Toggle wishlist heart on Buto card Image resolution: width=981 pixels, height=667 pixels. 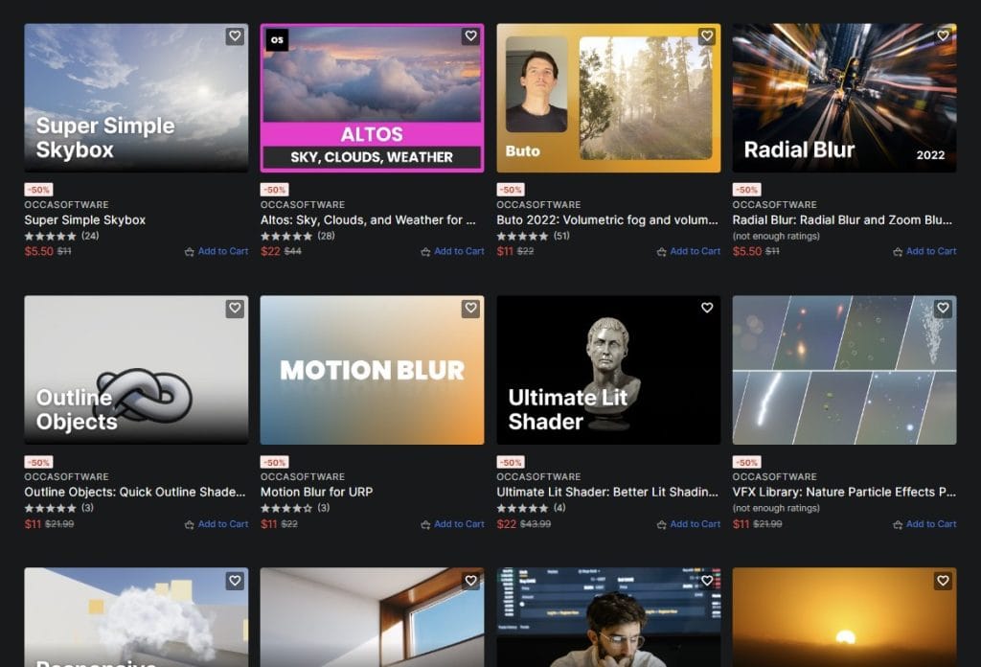(x=707, y=36)
